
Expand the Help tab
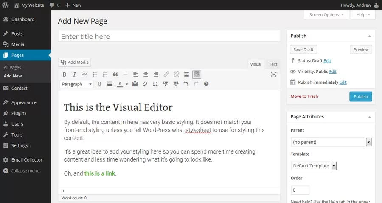[x=363, y=15]
